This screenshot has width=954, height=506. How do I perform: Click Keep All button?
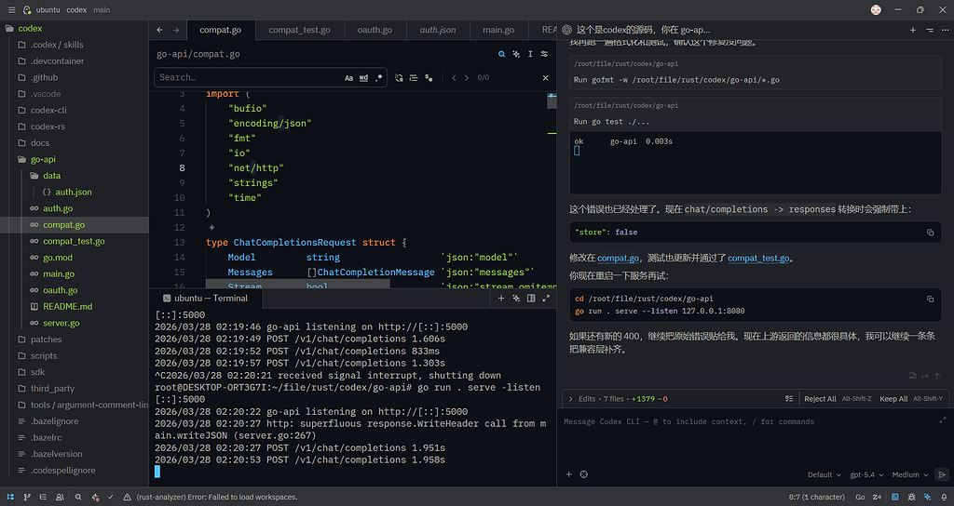coord(893,399)
